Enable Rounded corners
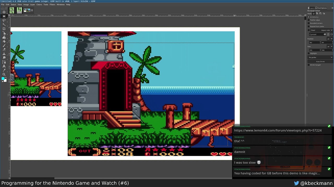This screenshot has width=334, height=187. 309,23
